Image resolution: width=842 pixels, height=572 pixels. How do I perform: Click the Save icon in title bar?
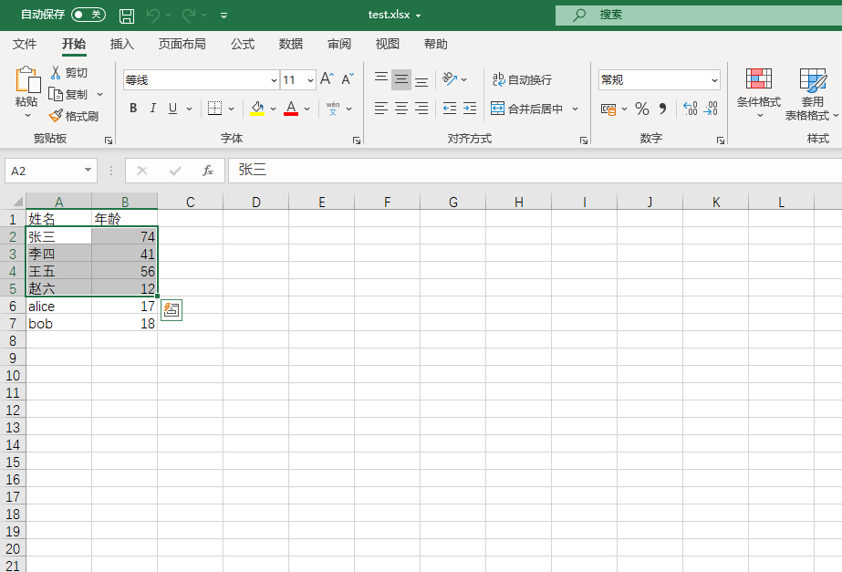127,16
